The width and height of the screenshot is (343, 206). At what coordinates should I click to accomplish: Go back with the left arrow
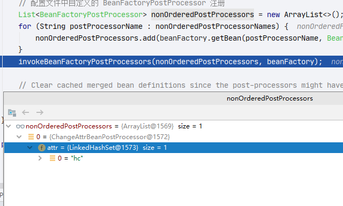(26, 112)
